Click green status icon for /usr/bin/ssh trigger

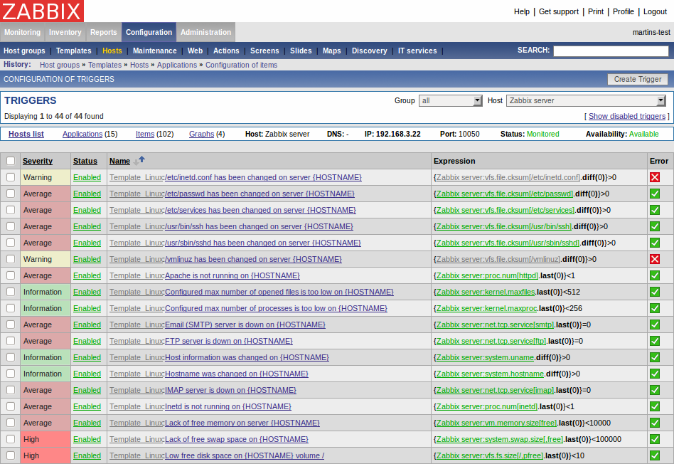pos(655,226)
